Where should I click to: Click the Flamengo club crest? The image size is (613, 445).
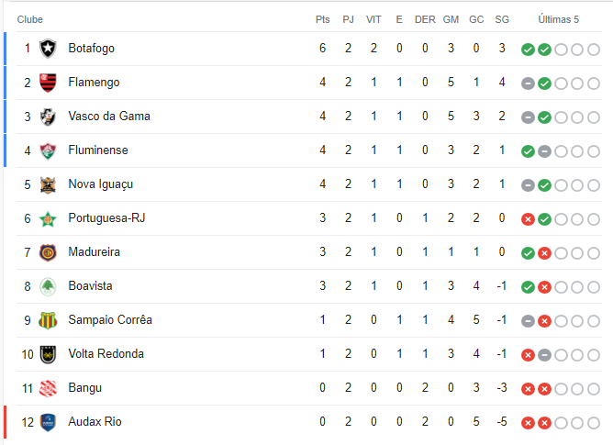point(48,83)
